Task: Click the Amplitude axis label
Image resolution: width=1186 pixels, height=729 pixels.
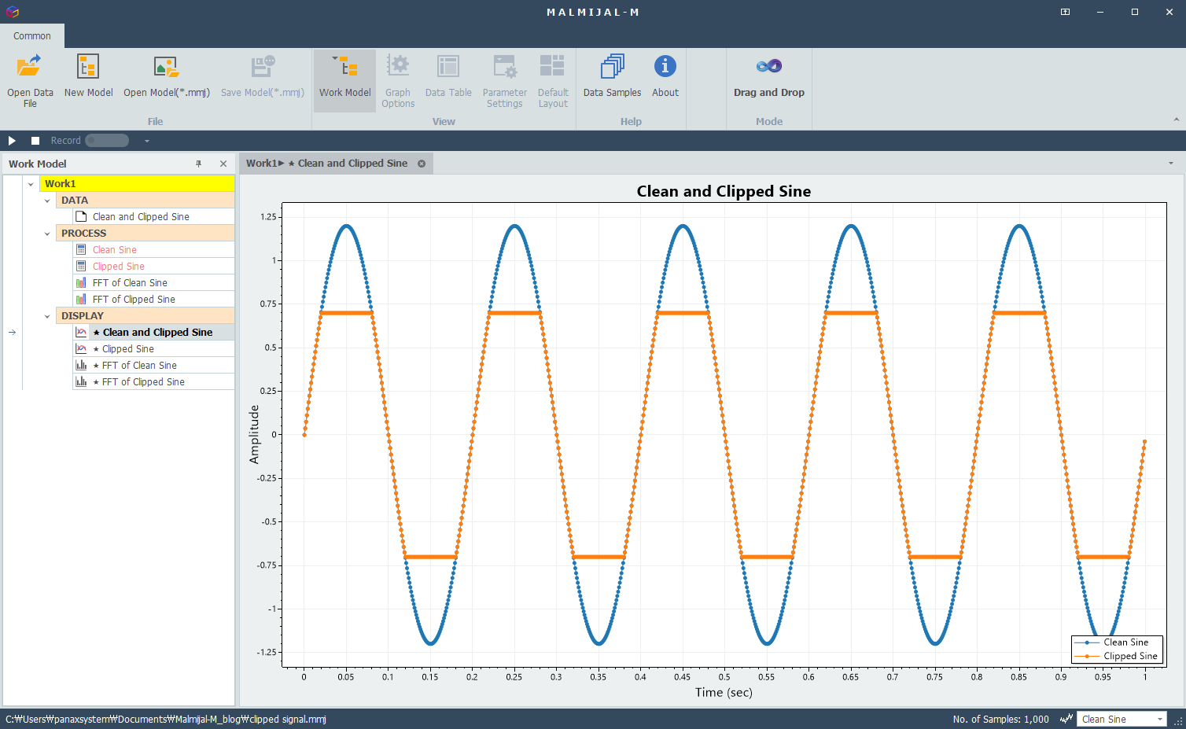Action: [x=254, y=434]
